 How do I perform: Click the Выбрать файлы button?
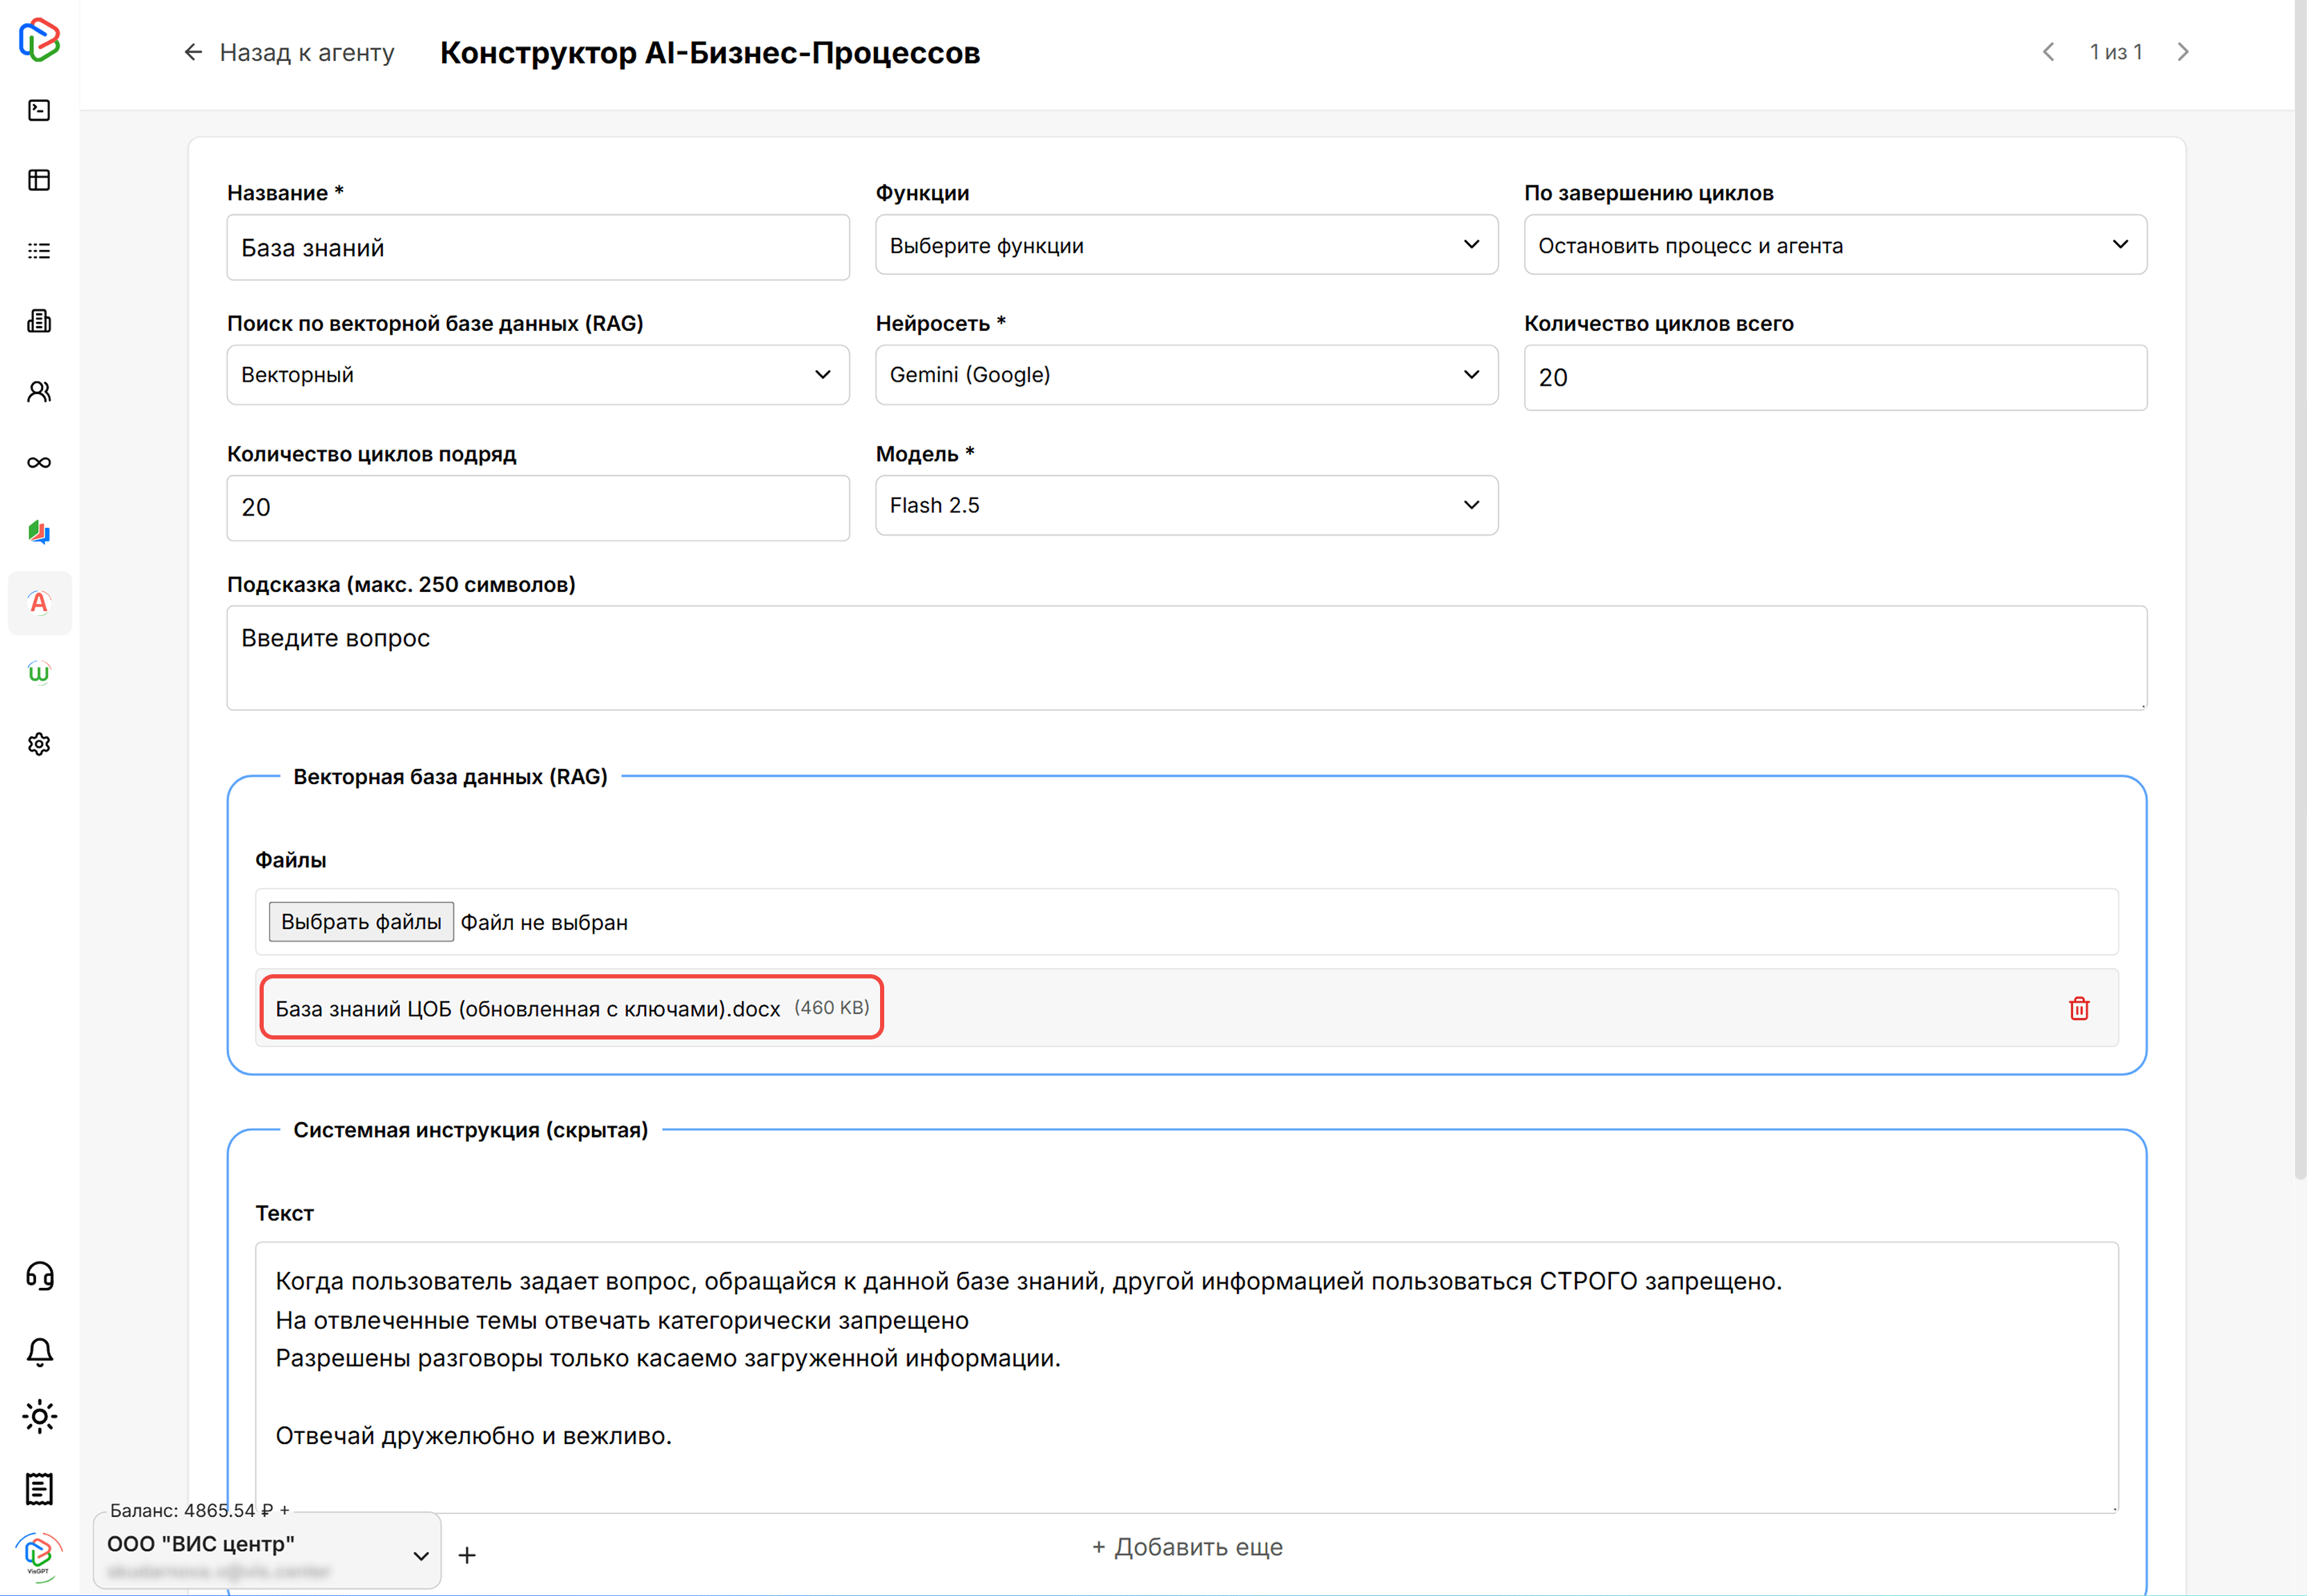pyautogui.click(x=361, y=921)
